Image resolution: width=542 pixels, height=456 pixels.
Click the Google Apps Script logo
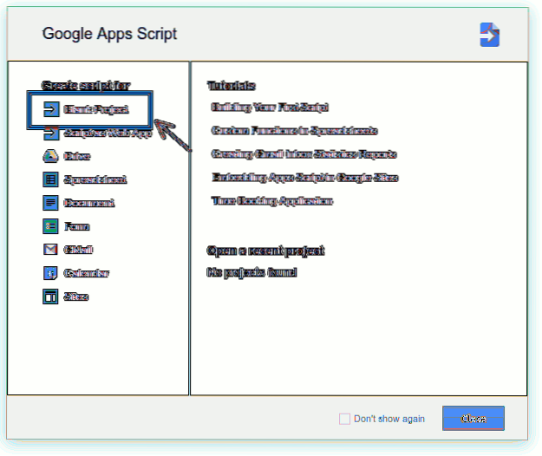[x=490, y=35]
